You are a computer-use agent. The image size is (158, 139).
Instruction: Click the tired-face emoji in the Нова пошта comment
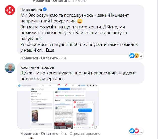80,21
